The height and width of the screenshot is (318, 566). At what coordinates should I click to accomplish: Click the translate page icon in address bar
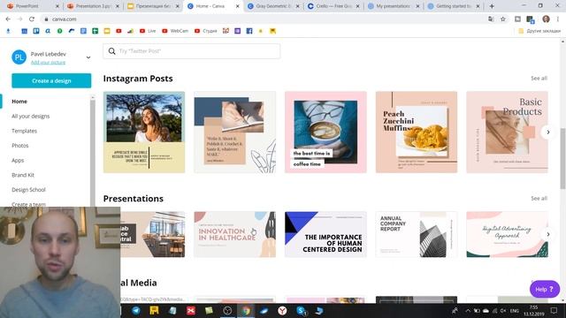[x=491, y=19]
